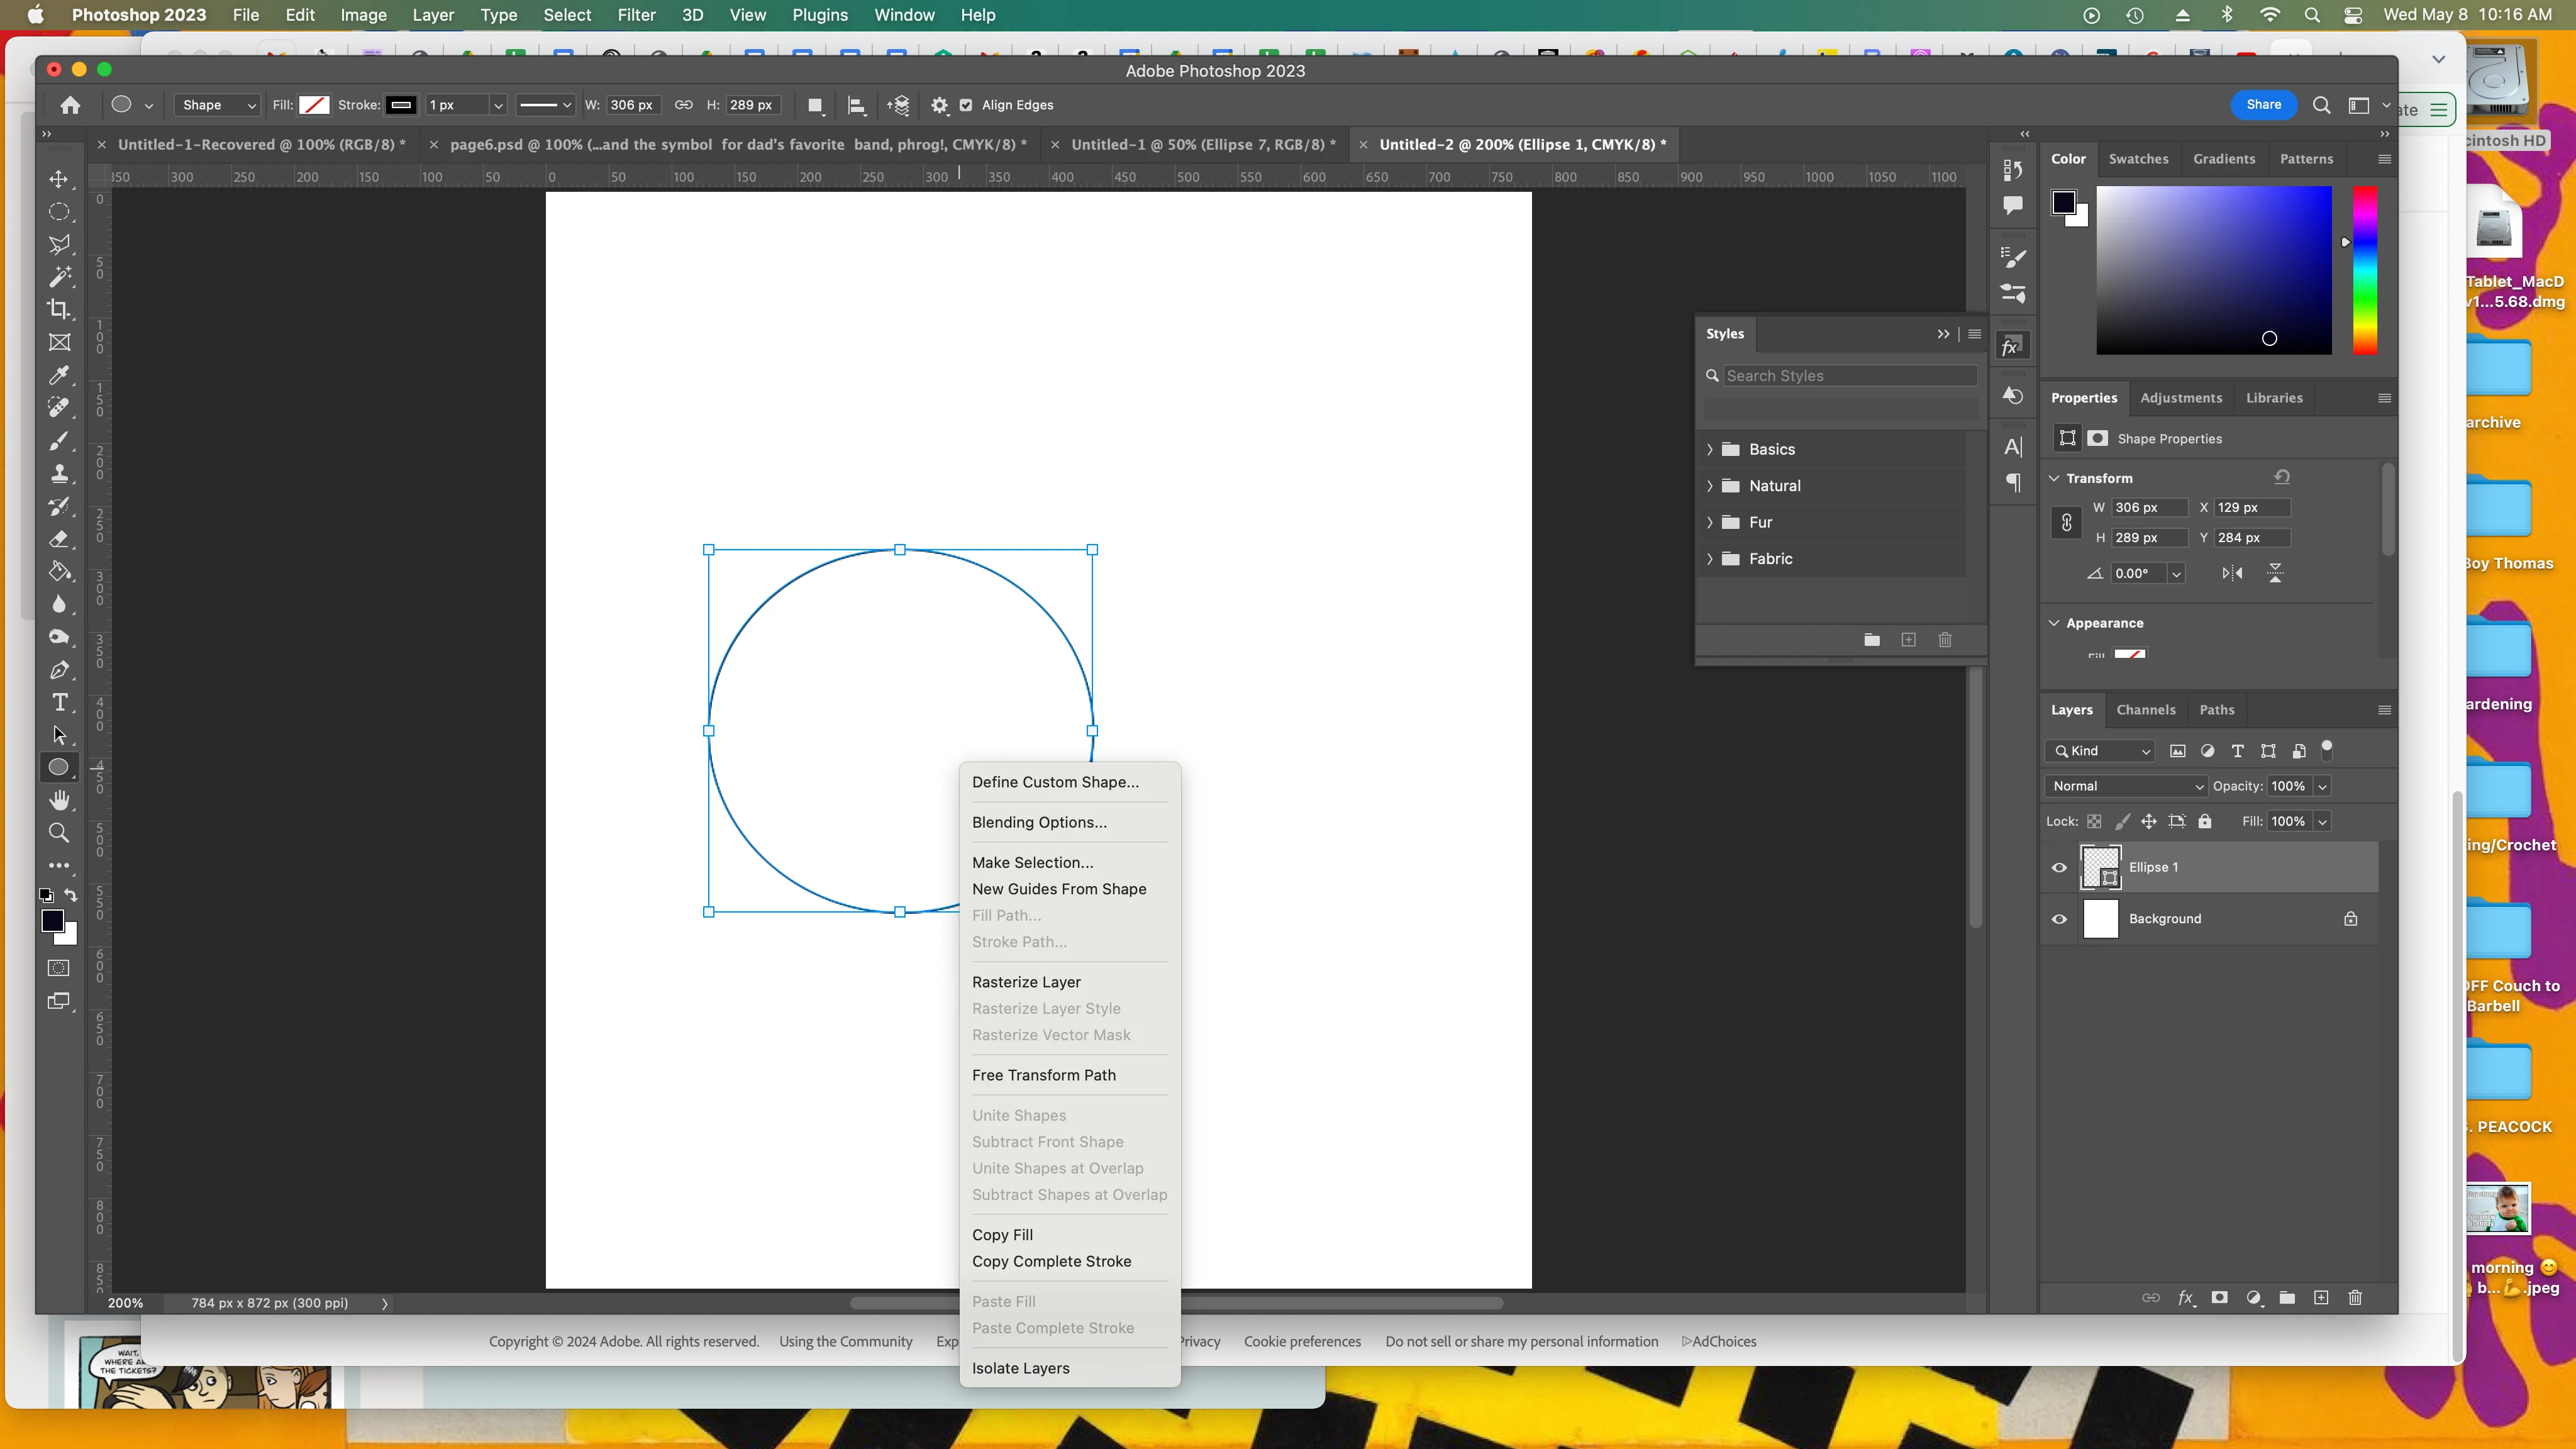Click the flip horizontal icon in Transform

coord(2232,573)
